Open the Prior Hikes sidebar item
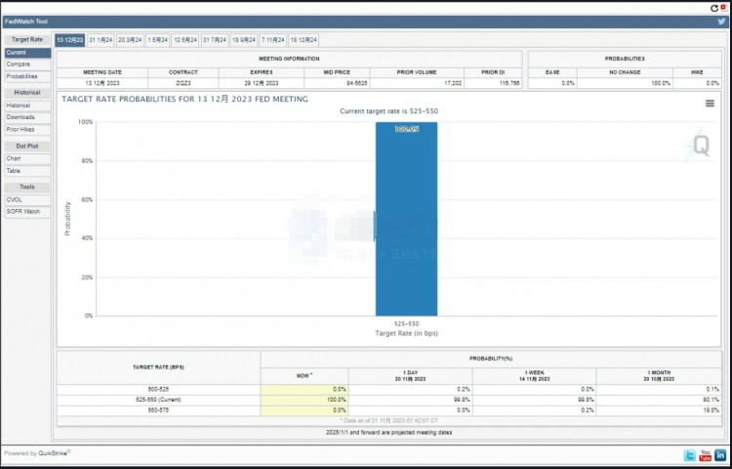Screen dimensions: 732x469 pos(27,129)
